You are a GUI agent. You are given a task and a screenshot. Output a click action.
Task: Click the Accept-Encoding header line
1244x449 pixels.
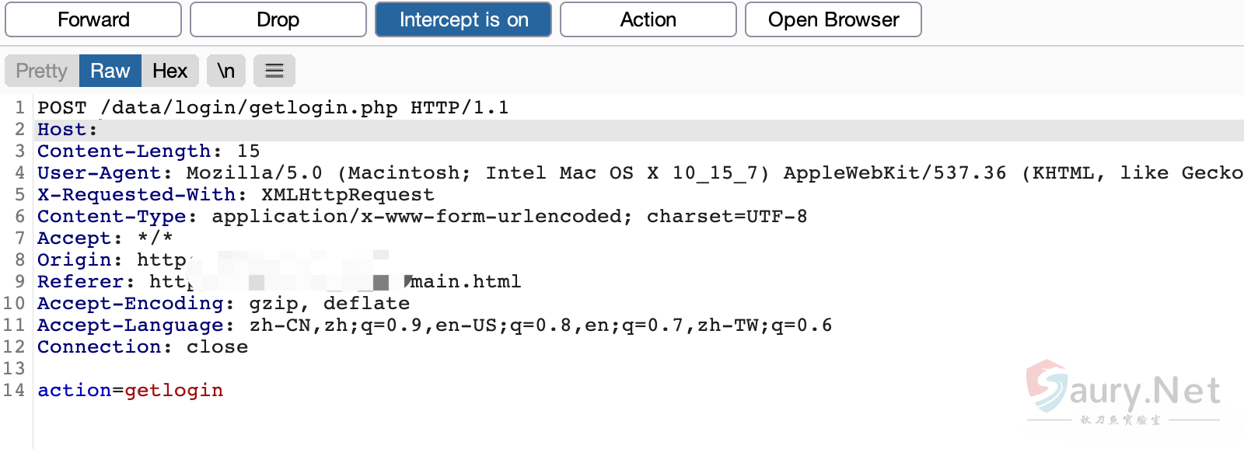[x=223, y=303]
